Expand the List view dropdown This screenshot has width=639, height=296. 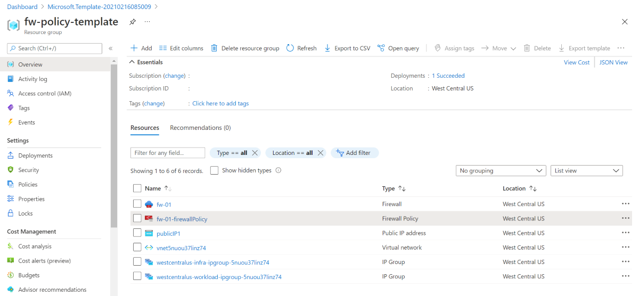tap(587, 171)
